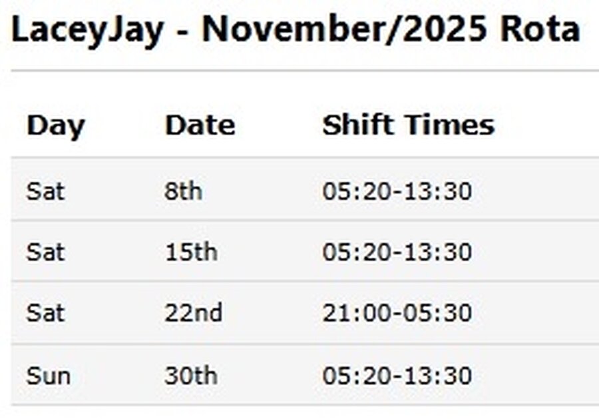
Task: Select the Date column header
Action: (200, 125)
